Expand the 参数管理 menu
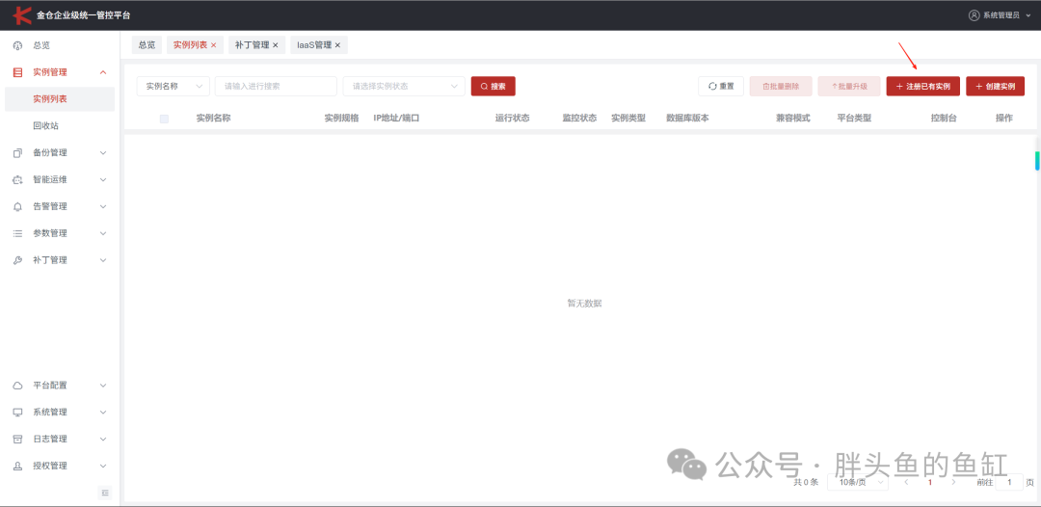This screenshot has width=1041, height=507. [x=103, y=233]
